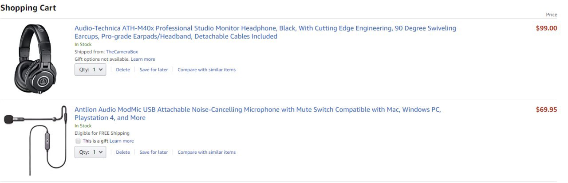Compare headphones with similar items
This screenshot has height=183, width=568.
coord(206,70)
